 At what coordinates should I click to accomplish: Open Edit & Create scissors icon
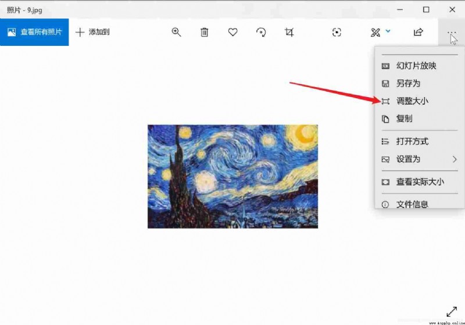375,33
